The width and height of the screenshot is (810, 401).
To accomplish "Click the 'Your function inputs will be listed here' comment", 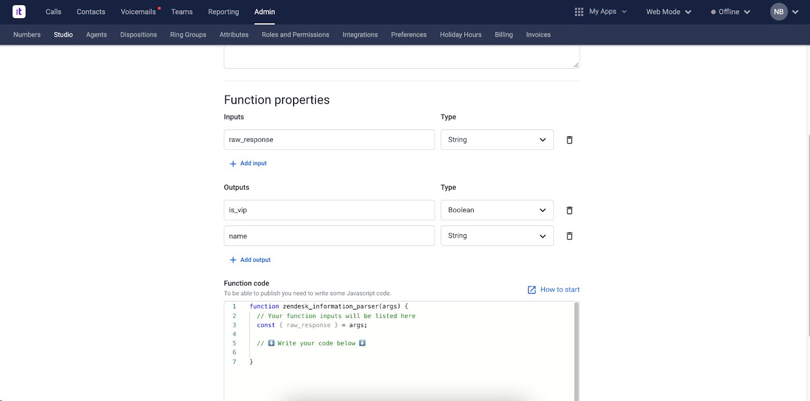I will (x=336, y=316).
